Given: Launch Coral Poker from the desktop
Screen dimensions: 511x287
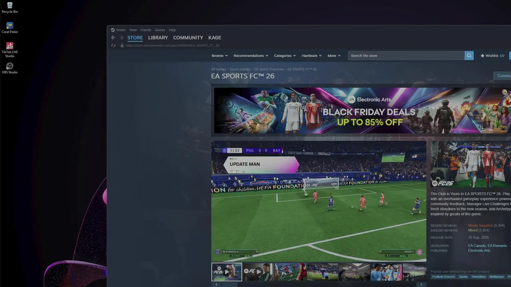Looking at the screenshot, I should coord(10,28).
